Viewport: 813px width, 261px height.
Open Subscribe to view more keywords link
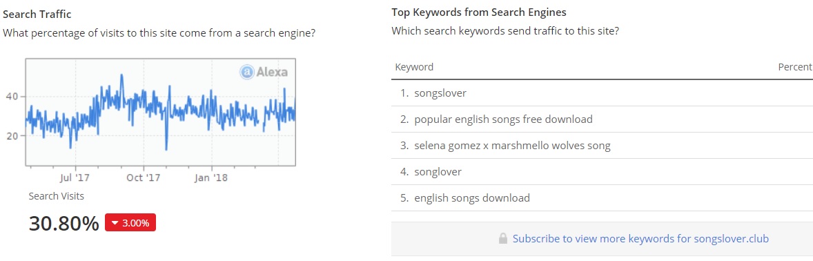tap(640, 239)
